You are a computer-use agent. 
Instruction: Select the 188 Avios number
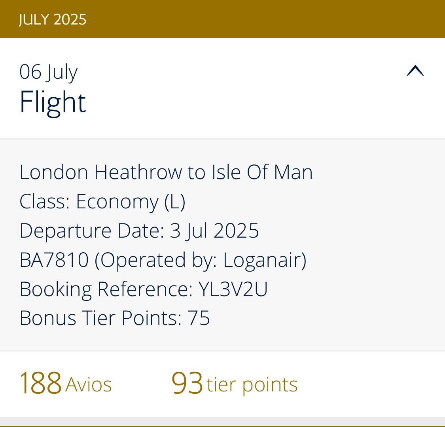(40, 383)
